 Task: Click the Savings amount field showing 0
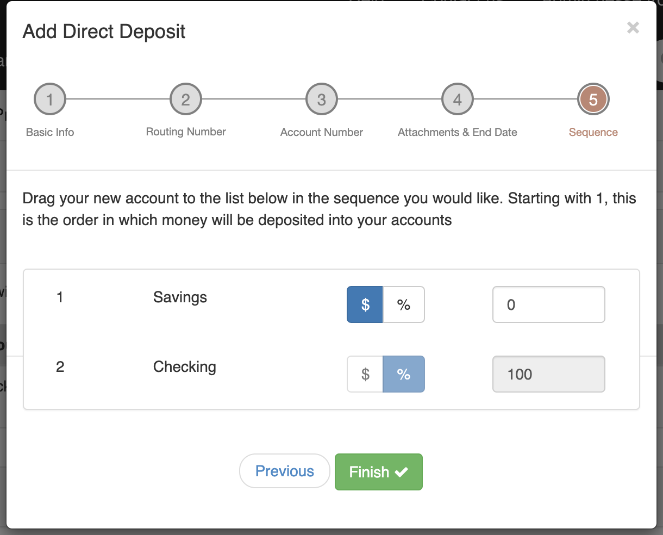click(548, 304)
